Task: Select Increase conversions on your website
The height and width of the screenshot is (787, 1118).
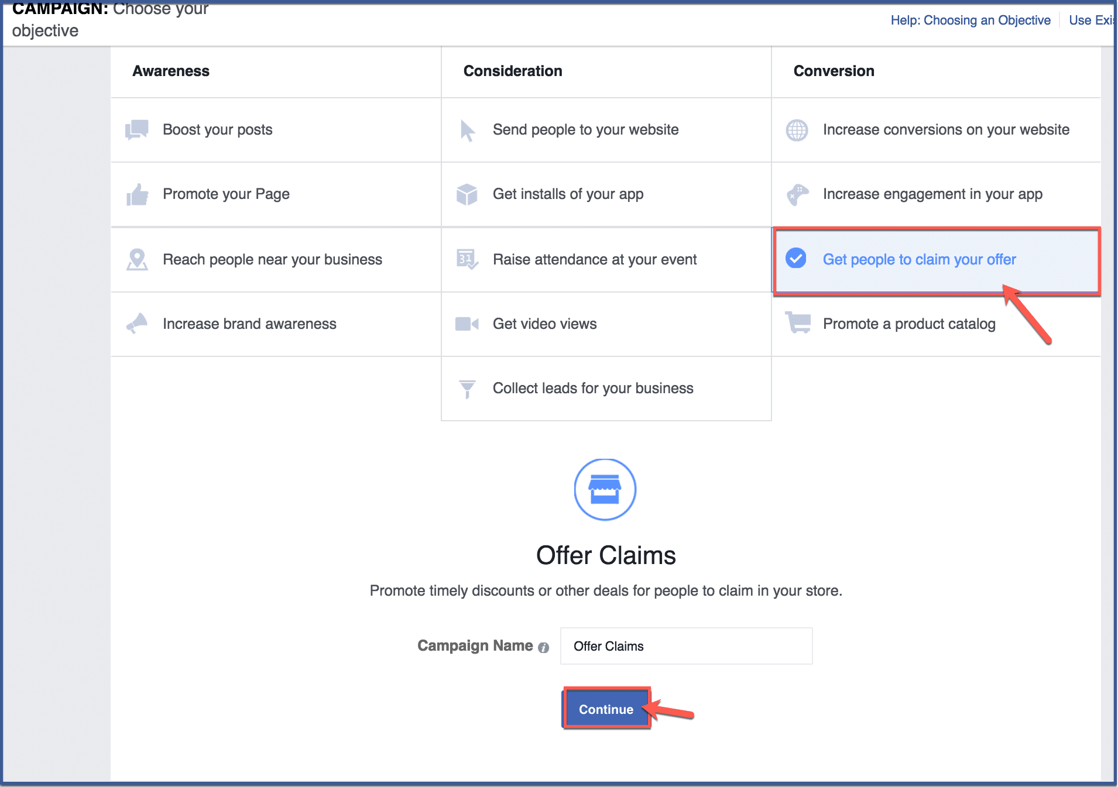Action: pos(936,130)
